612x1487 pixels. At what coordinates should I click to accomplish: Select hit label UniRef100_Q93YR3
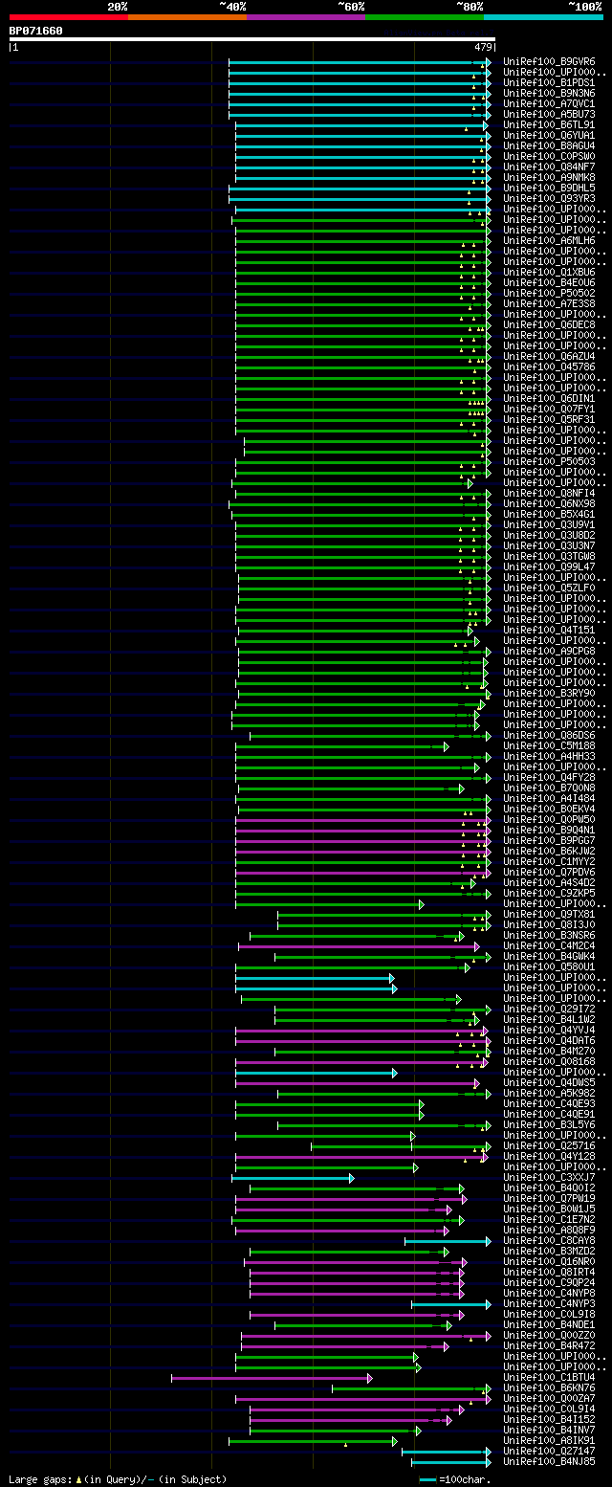click(549, 198)
